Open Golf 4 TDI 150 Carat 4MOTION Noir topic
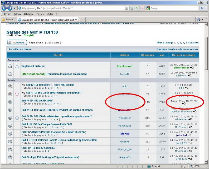The image size is (209, 169). click(54, 93)
